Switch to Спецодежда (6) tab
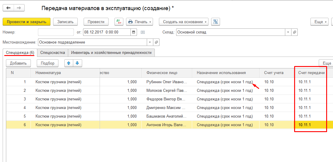Viewport: 333px width, 162px height. pos(20,53)
